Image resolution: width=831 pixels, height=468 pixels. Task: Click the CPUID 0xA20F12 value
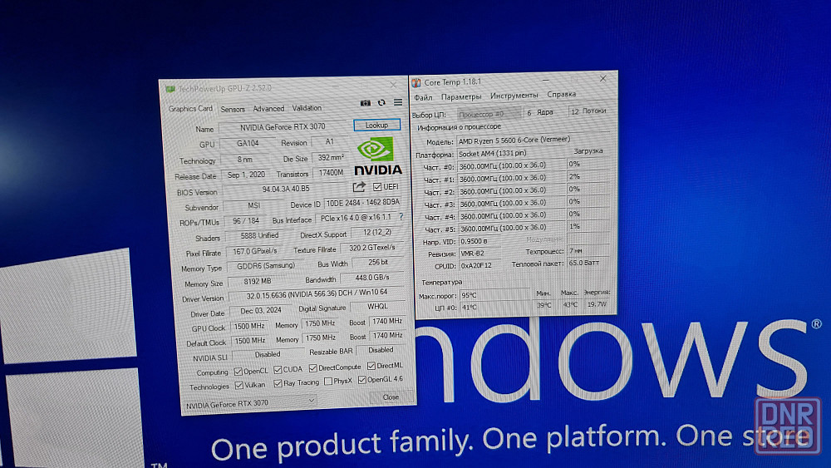click(x=479, y=265)
